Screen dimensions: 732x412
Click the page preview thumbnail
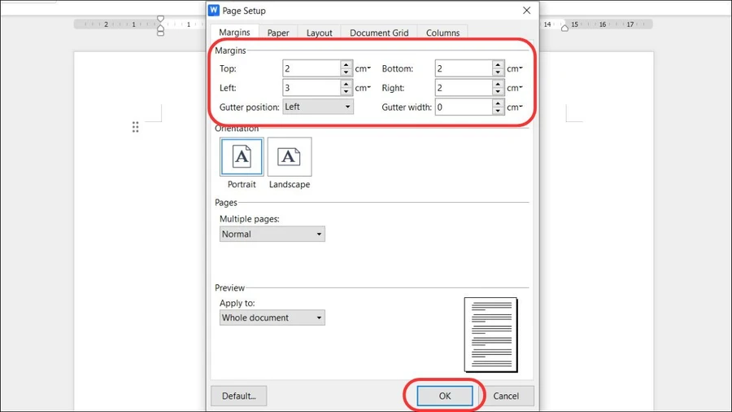pos(490,335)
